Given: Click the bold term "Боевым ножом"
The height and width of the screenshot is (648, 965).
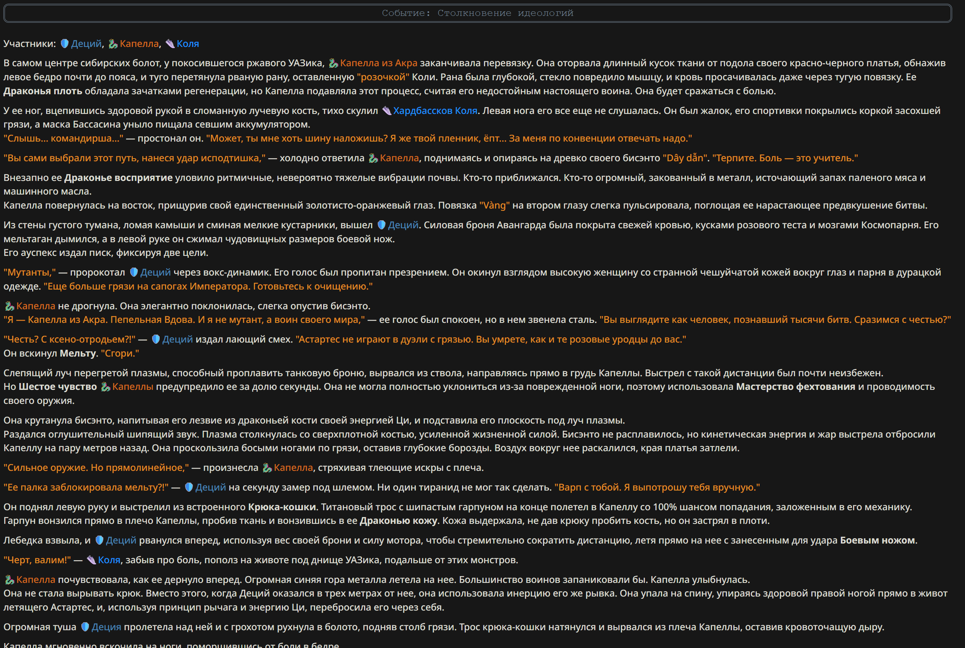Looking at the screenshot, I should [x=878, y=540].
